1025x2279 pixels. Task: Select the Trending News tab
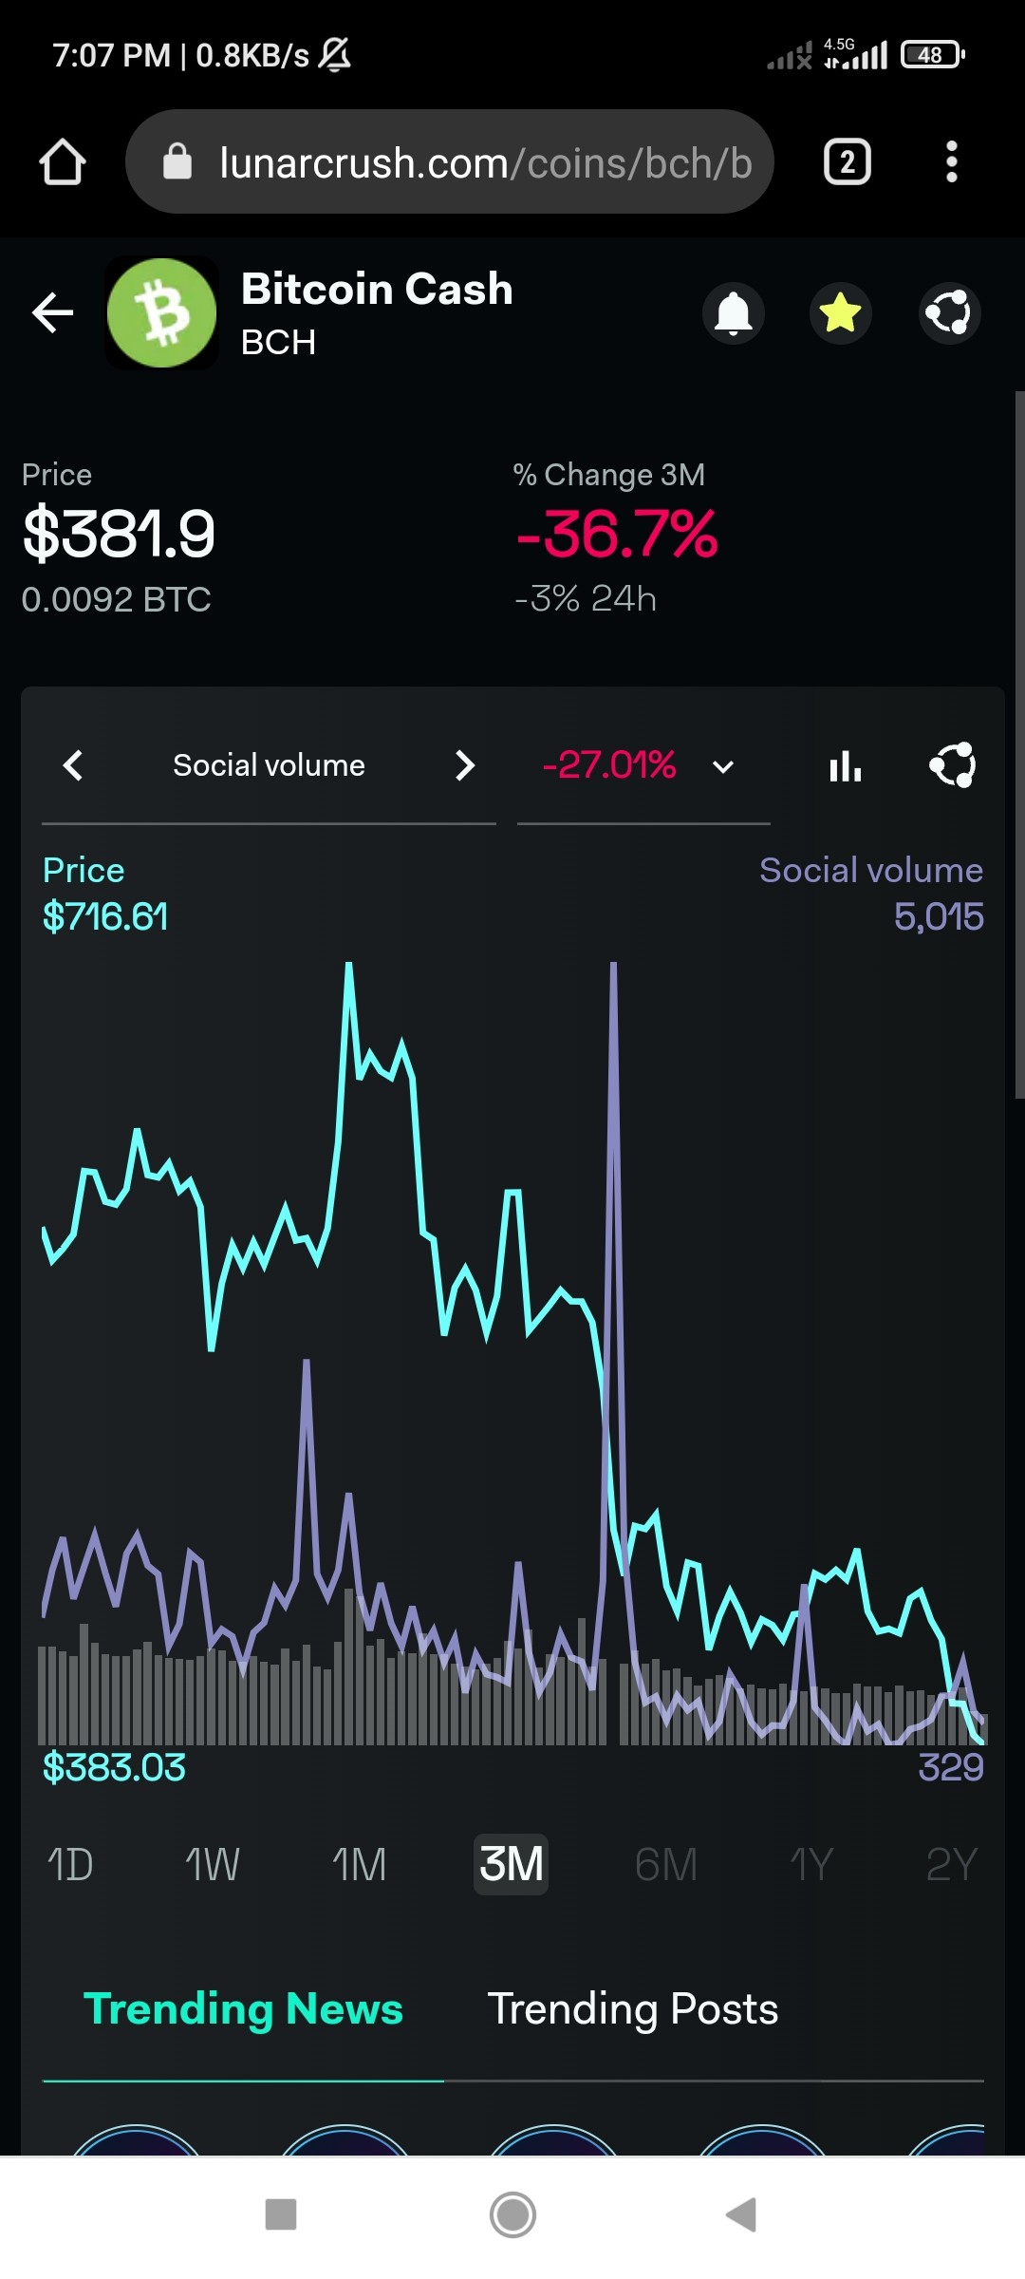tap(243, 2008)
